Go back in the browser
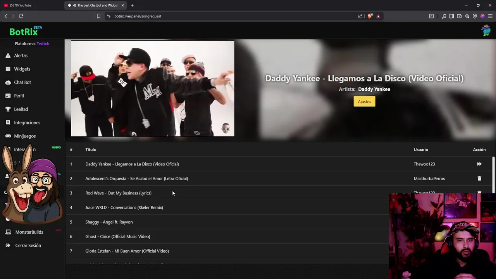 tap(5, 16)
